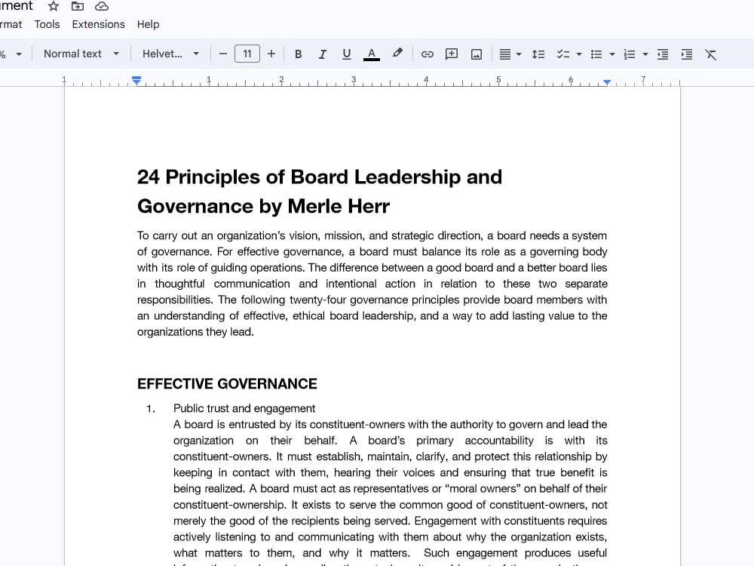Click the 'Public trust and engagement' list item
Screen dimensions: 754x566
(x=244, y=408)
